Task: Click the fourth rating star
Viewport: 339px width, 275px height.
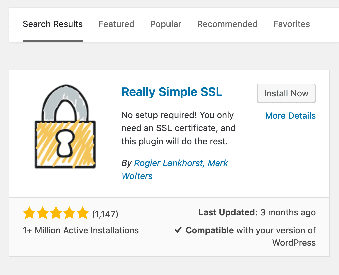Action: [x=69, y=213]
